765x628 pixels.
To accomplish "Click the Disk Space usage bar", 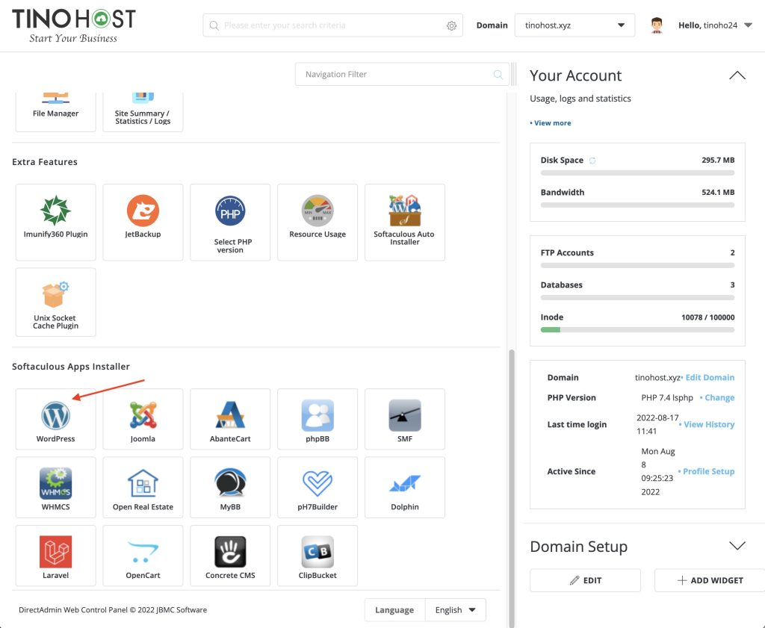I will (638, 172).
